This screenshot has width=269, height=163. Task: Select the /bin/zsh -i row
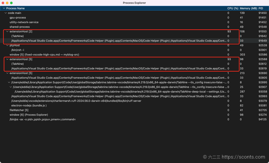tap(134, 50)
